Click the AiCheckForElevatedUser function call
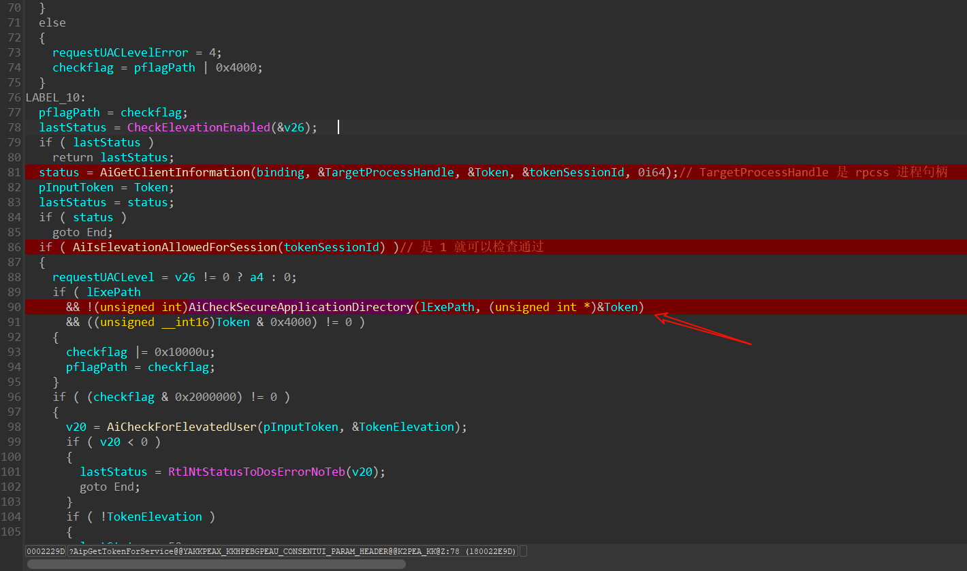 (x=182, y=427)
